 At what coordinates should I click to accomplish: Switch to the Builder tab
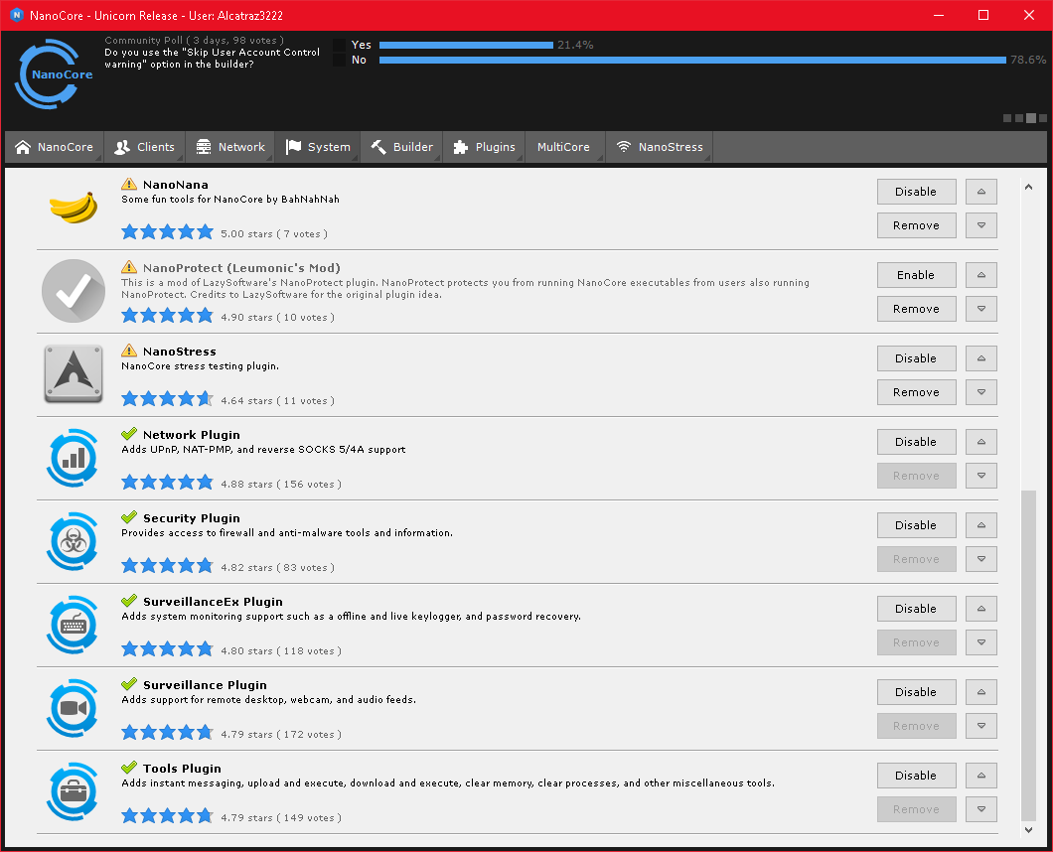click(x=402, y=147)
